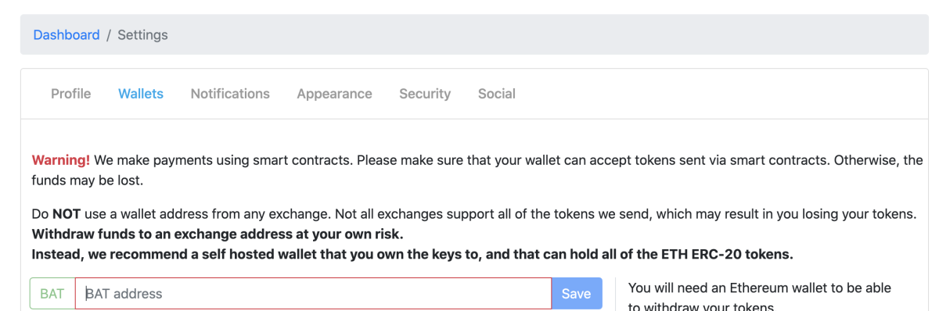
Task: Go to the Appearance tab
Action: click(x=334, y=94)
